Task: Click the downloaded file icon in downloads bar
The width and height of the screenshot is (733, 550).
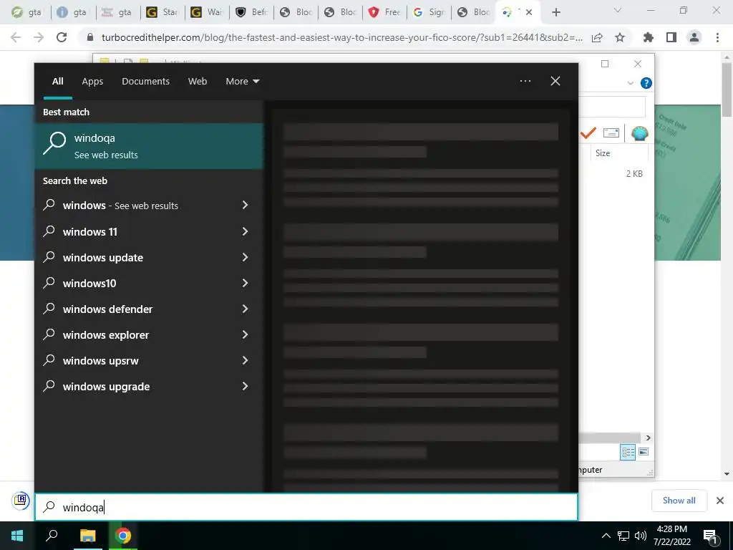Action: pyautogui.click(x=21, y=501)
